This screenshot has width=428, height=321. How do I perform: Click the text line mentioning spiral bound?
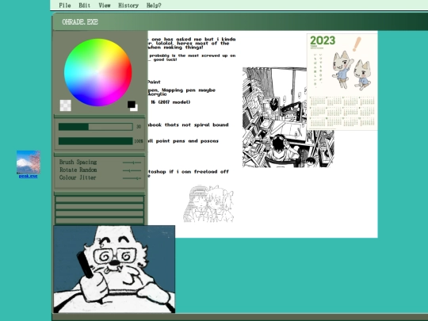tap(188, 124)
